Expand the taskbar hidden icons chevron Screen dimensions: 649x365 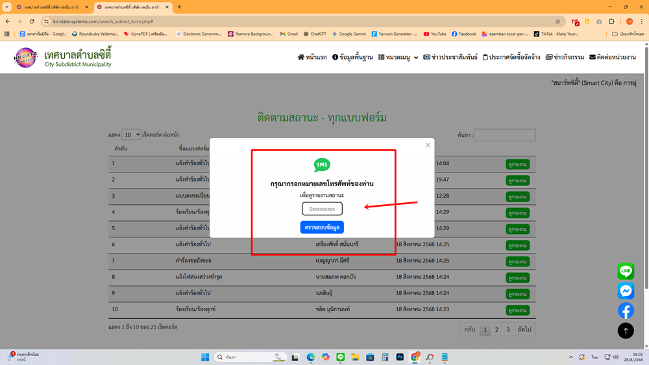[570, 357]
